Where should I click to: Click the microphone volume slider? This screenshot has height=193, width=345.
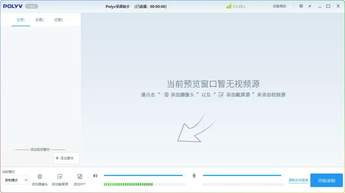(242, 175)
